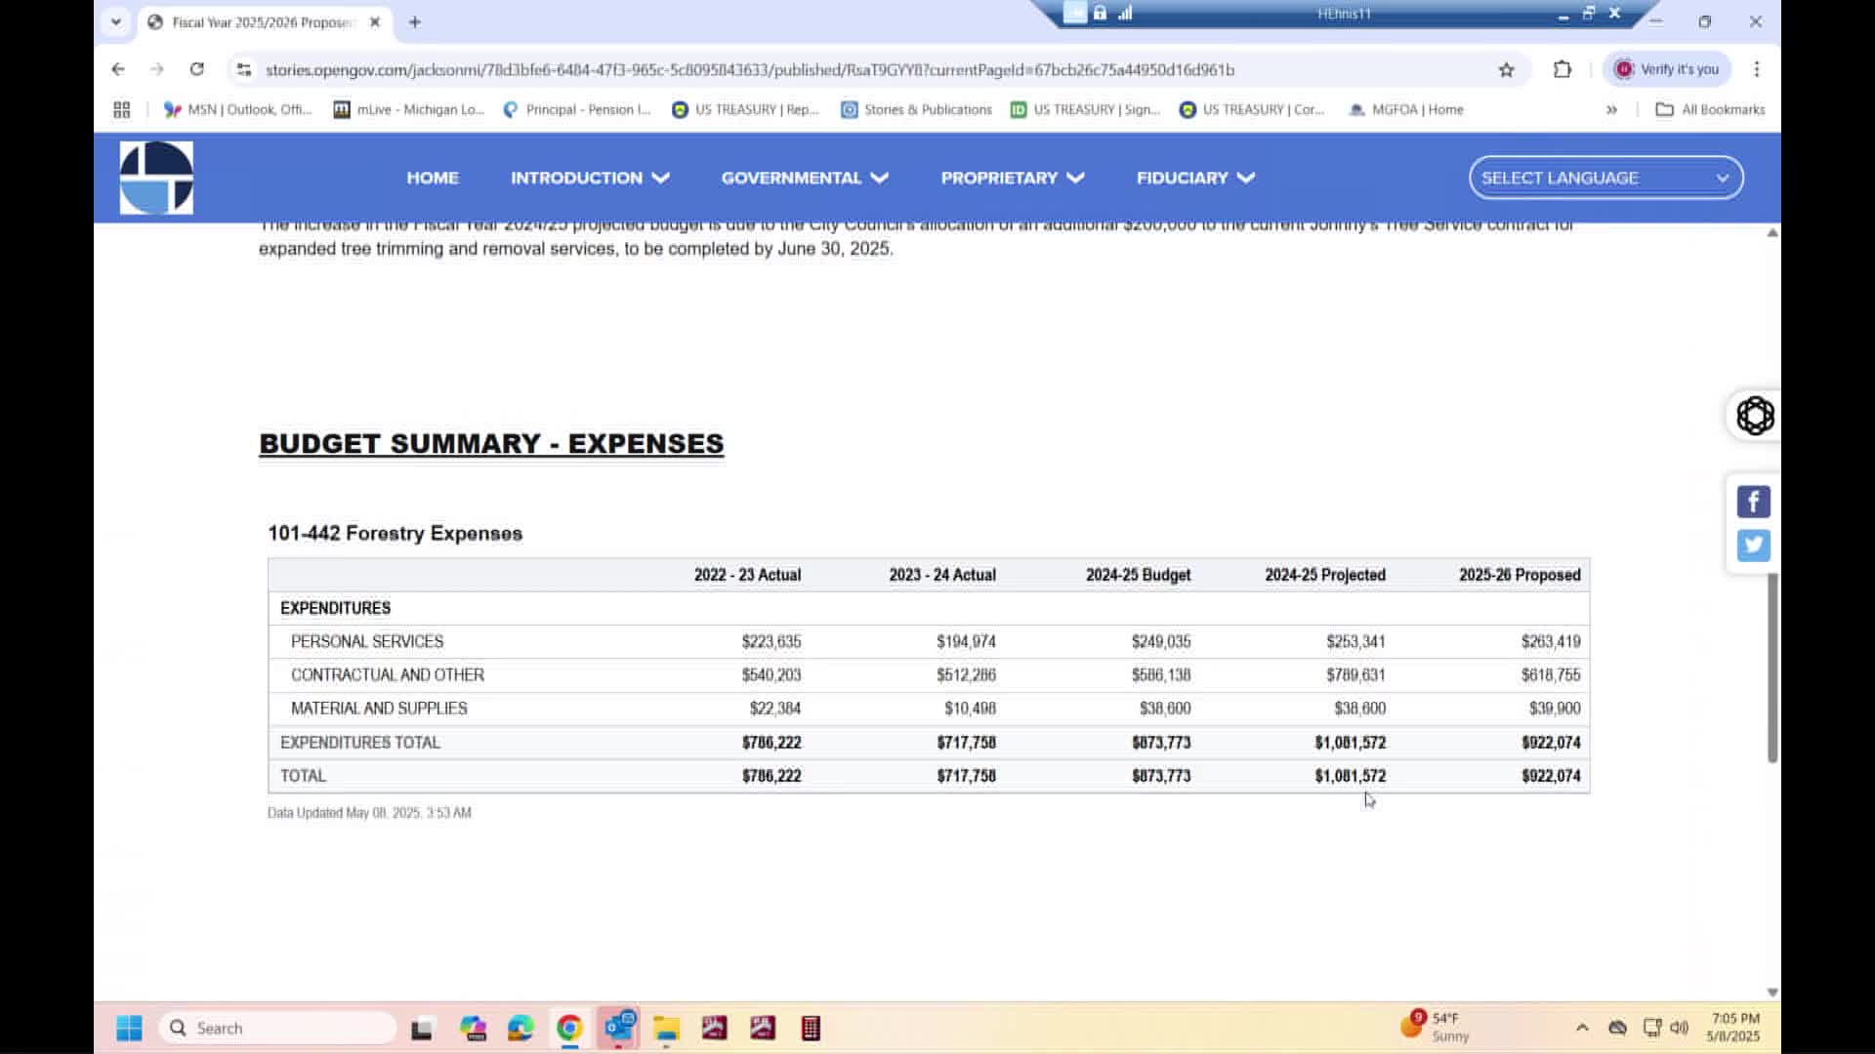Open Task View in the taskbar
Viewport: 1875px width, 1054px height.
click(x=421, y=1029)
